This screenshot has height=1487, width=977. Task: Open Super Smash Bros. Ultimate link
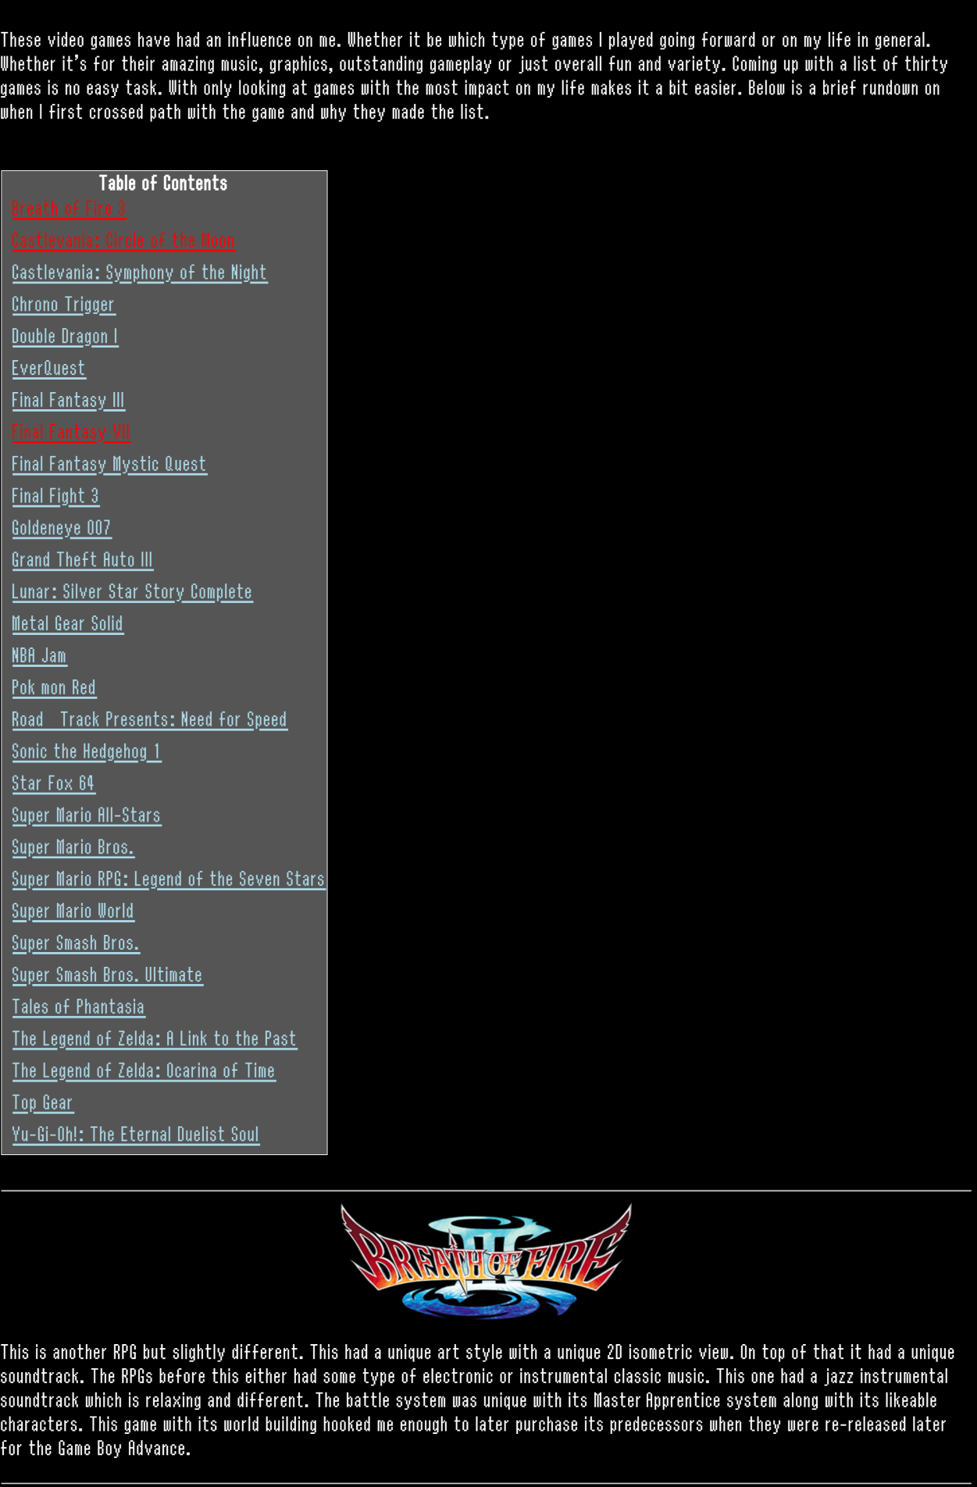point(107,975)
